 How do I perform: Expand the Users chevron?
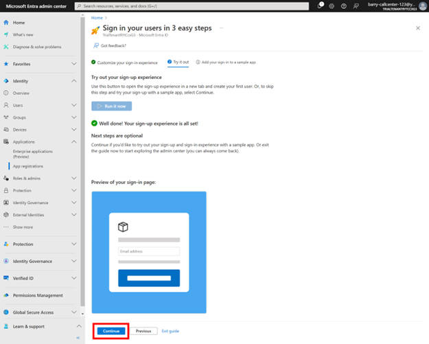click(x=74, y=105)
